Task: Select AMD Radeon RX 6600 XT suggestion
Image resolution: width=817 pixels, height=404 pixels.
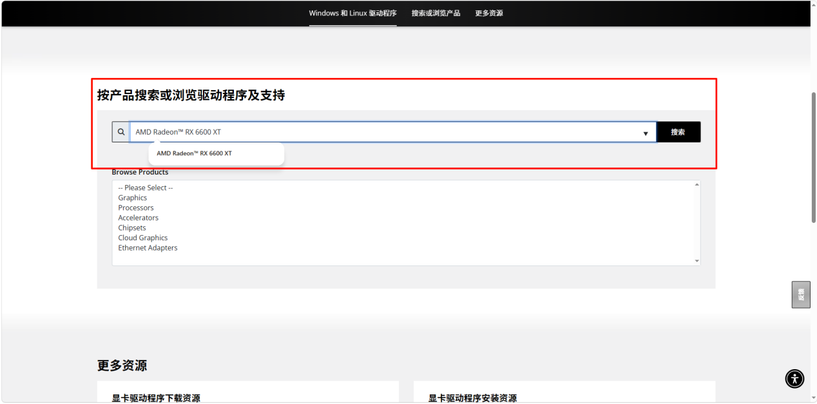Action: tap(195, 153)
